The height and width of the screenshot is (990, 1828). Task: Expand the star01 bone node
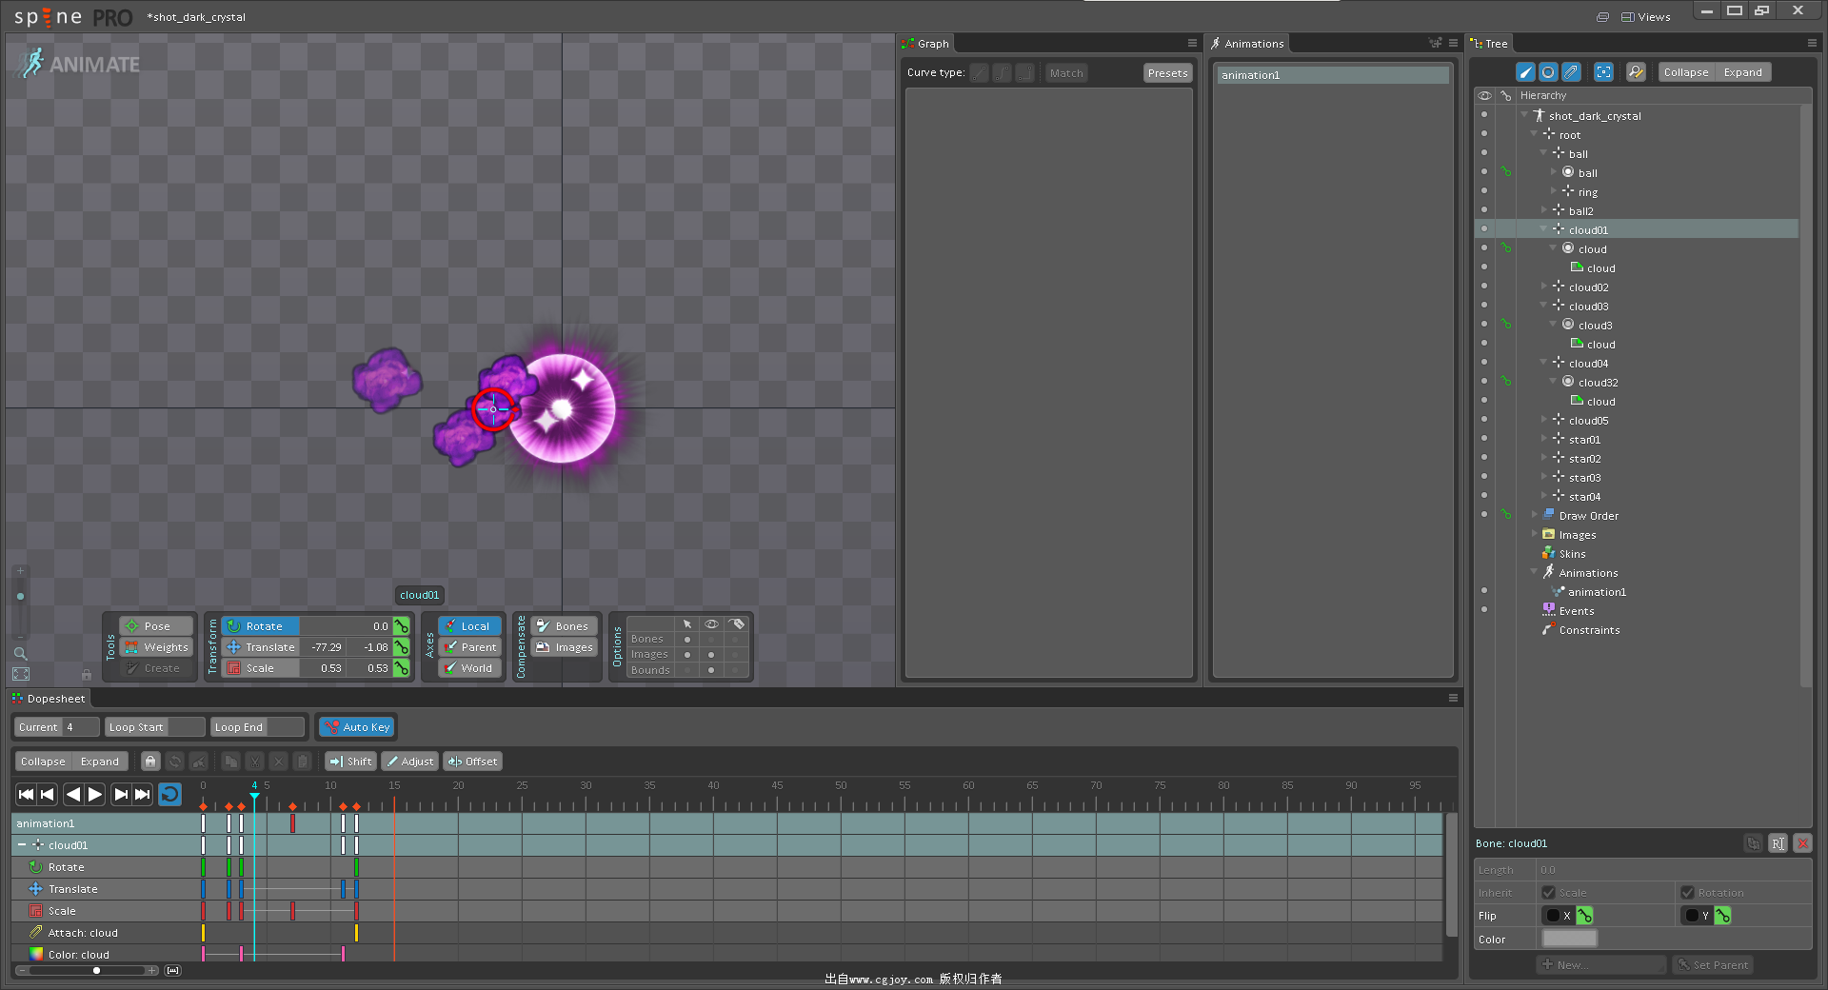[x=1544, y=439]
